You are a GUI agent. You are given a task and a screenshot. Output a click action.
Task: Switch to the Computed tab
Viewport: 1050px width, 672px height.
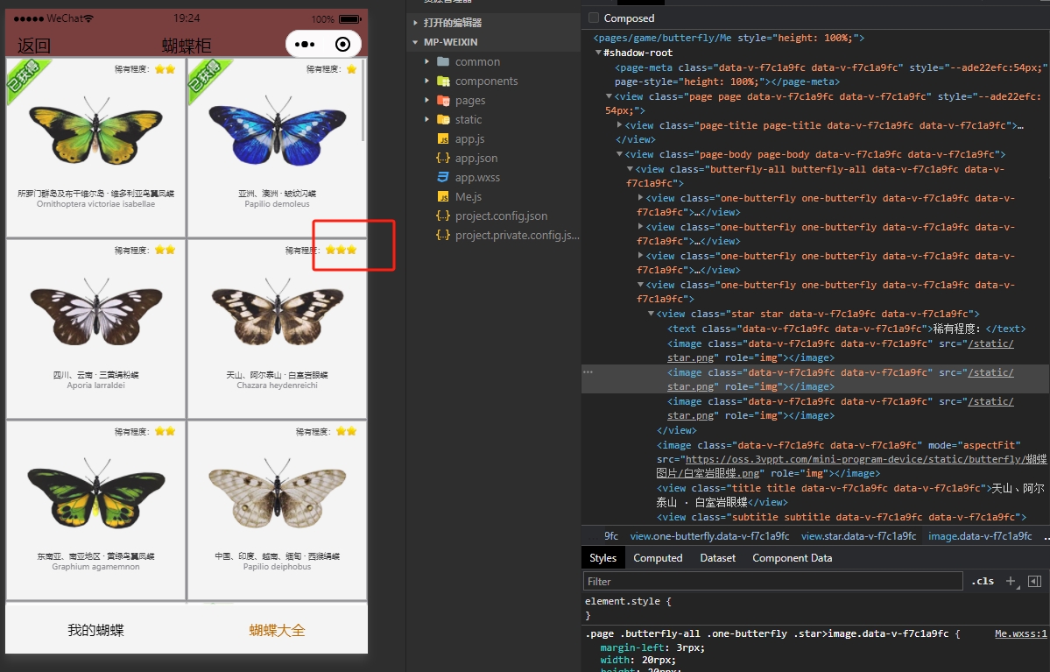[x=658, y=558]
